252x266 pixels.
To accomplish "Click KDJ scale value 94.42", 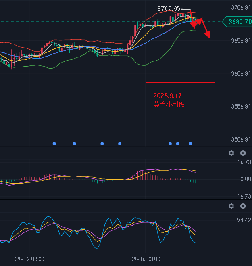I will point(244,220).
